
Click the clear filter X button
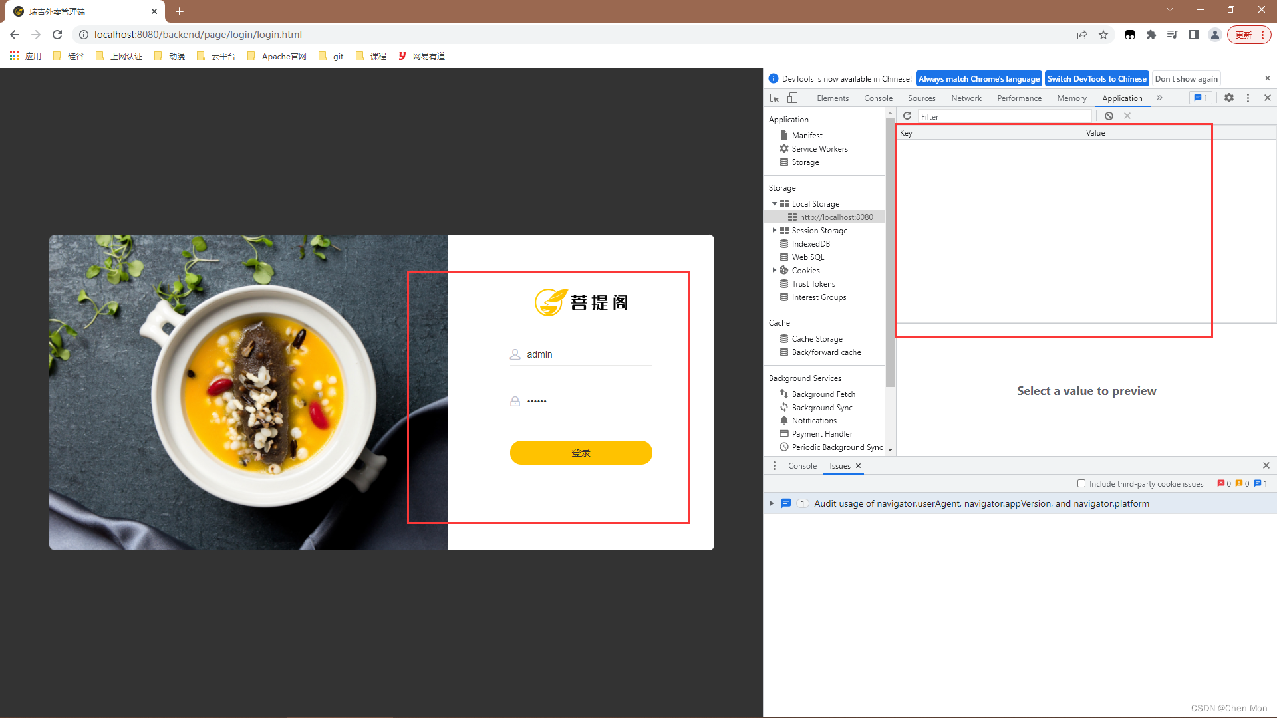pyautogui.click(x=1128, y=116)
